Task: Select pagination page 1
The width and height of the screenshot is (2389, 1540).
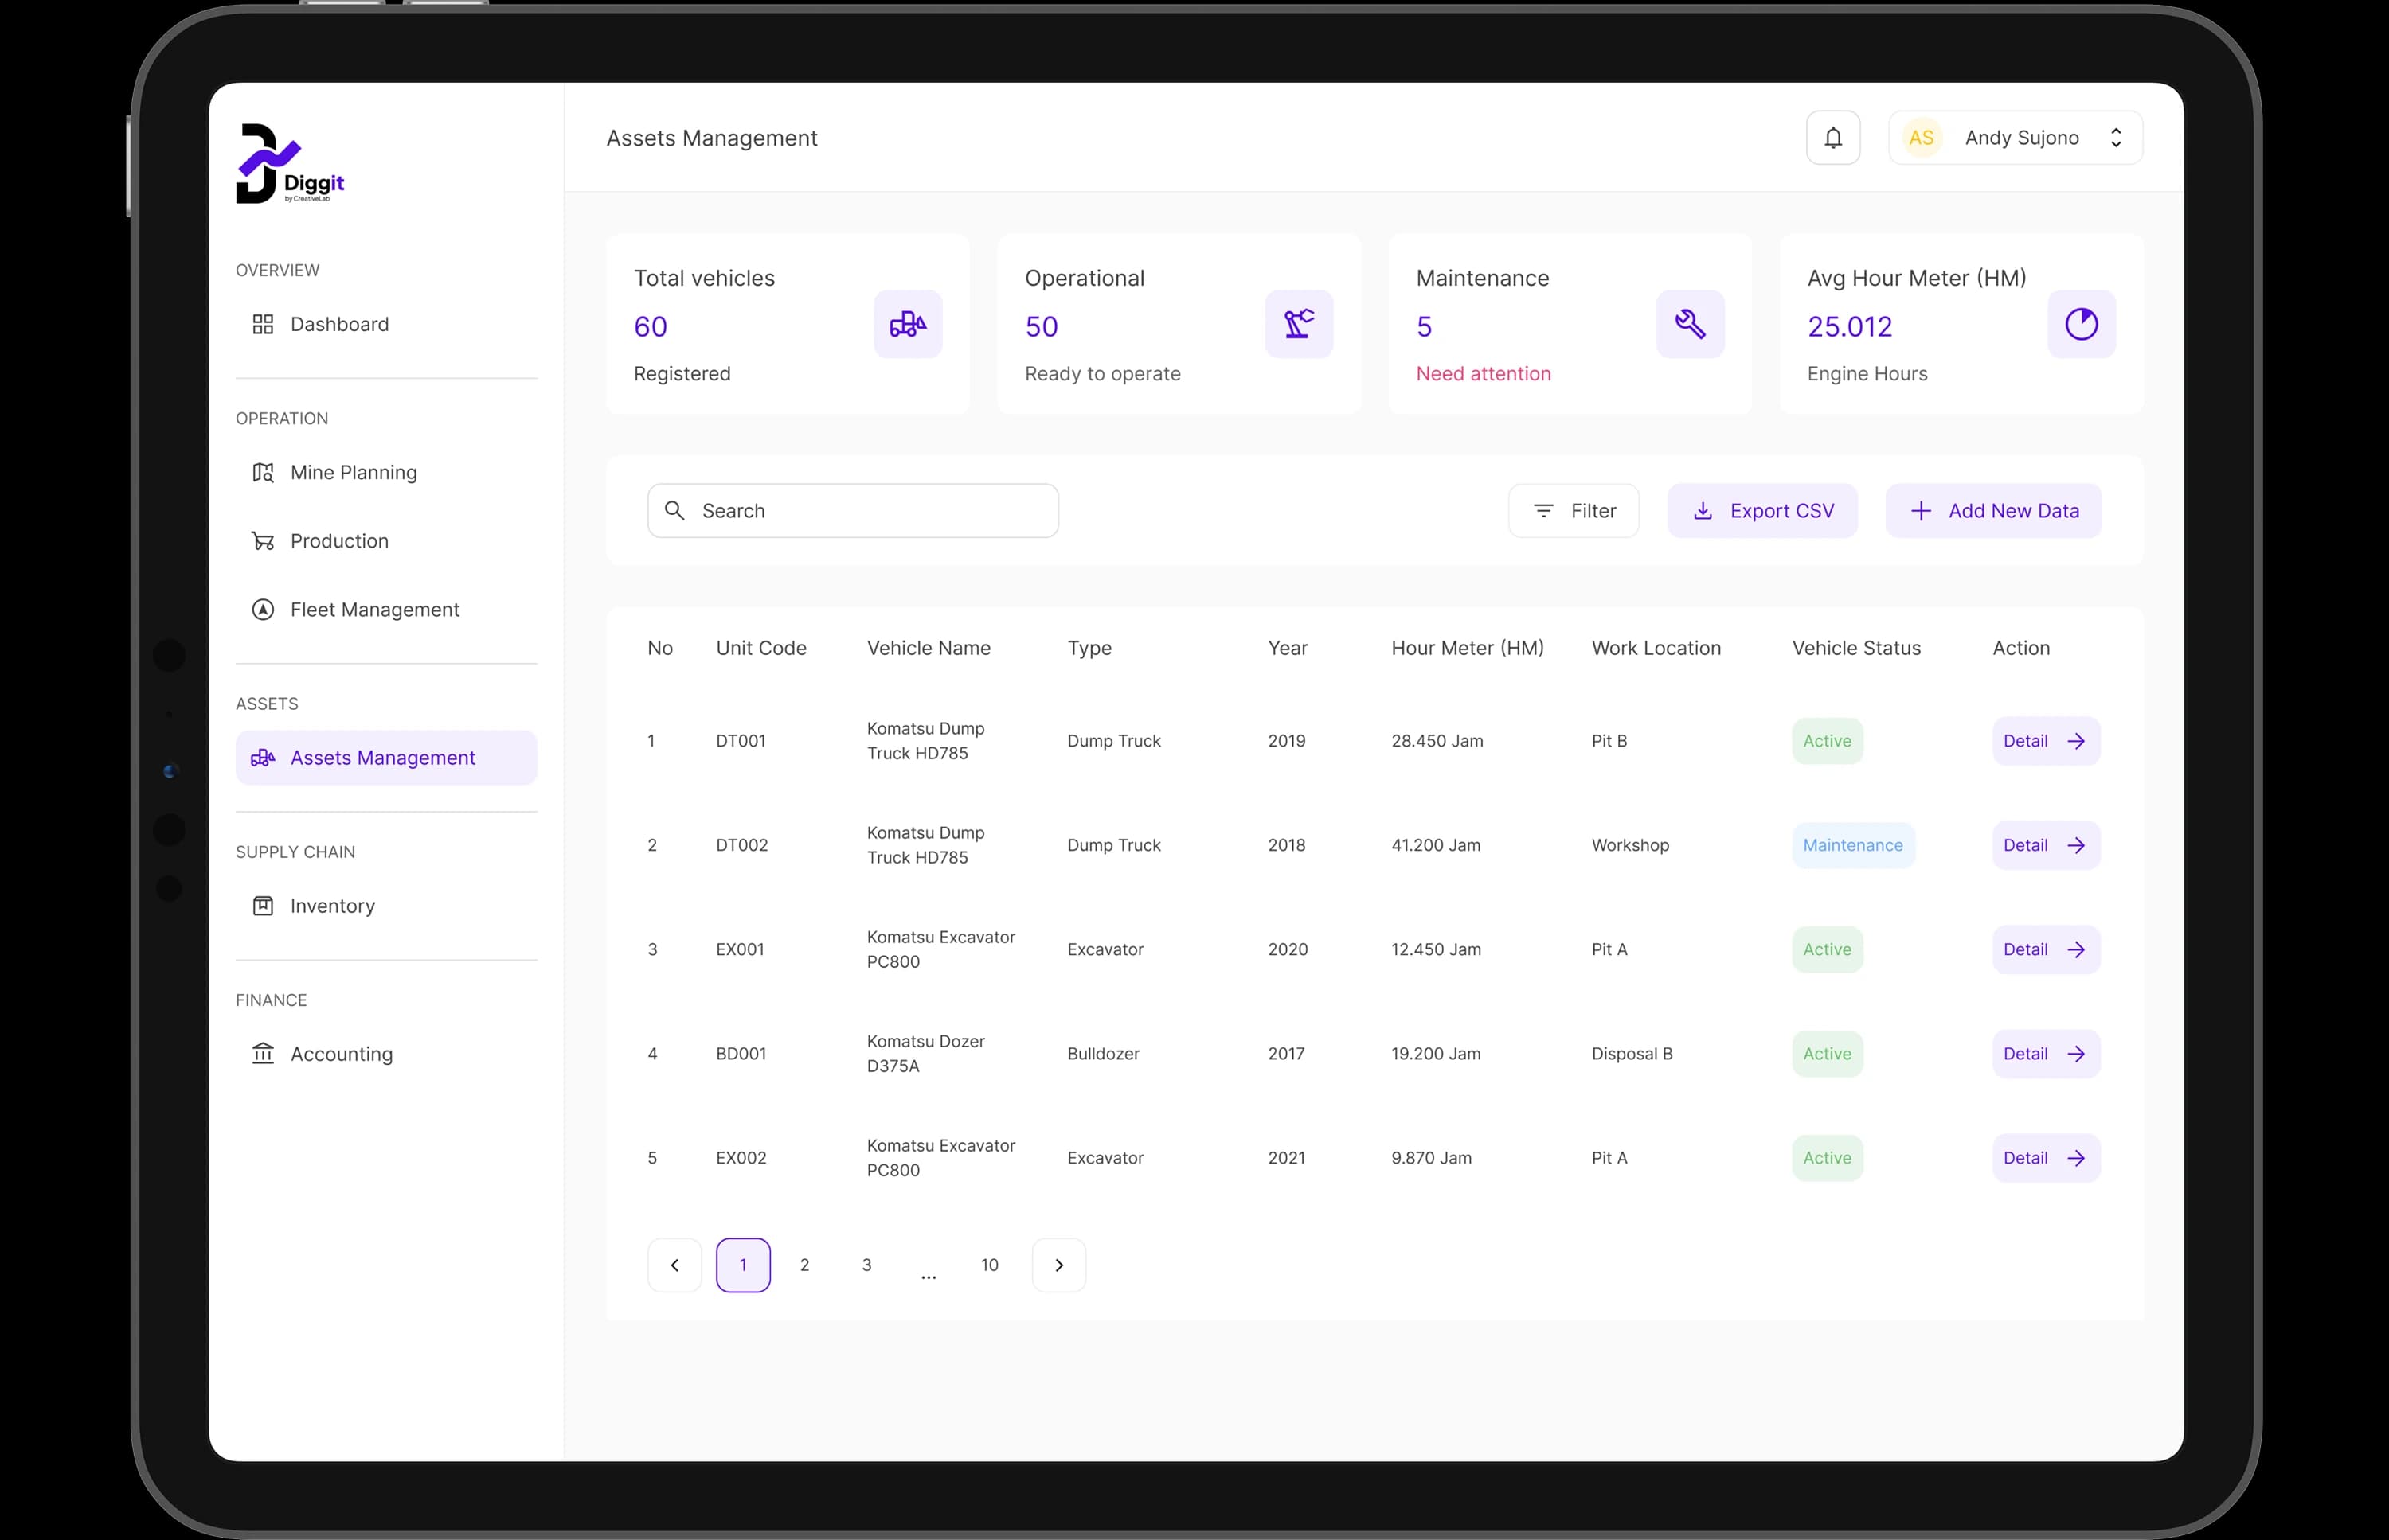Action: point(743,1265)
